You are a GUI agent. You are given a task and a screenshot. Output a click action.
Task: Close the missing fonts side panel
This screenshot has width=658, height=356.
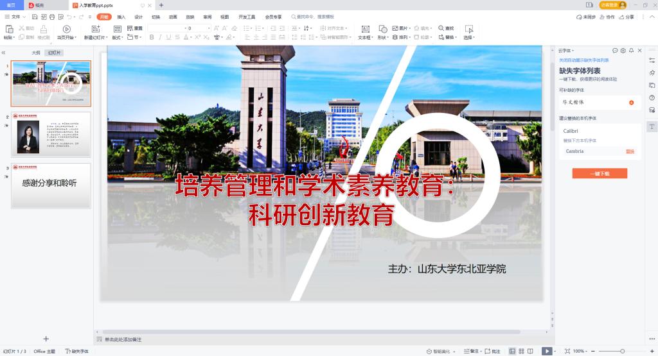point(639,50)
